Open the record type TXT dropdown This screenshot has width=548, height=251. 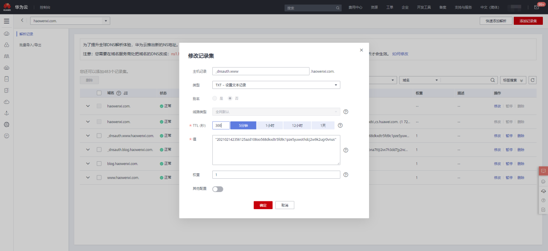[276, 85]
